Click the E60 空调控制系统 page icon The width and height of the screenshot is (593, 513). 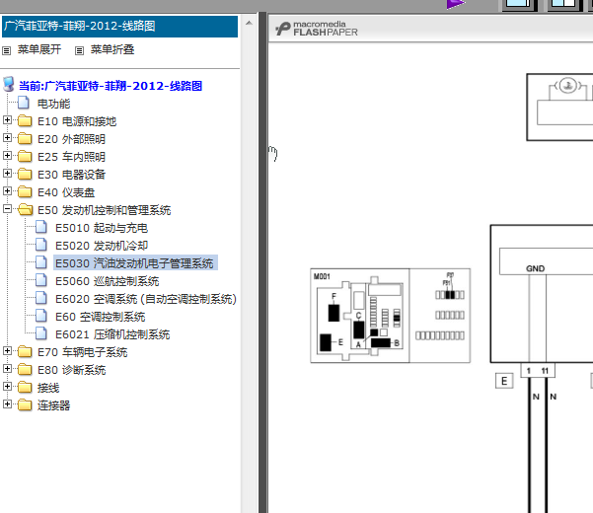(41, 316)
